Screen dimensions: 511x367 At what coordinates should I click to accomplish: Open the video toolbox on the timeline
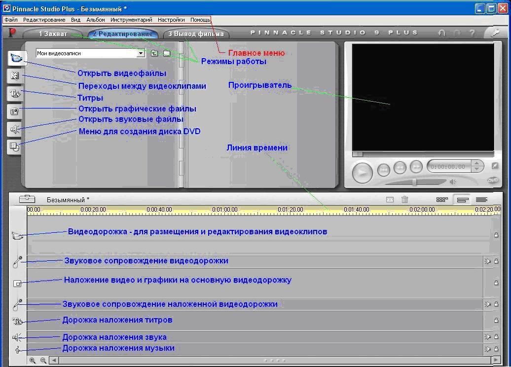coord(27,198)
